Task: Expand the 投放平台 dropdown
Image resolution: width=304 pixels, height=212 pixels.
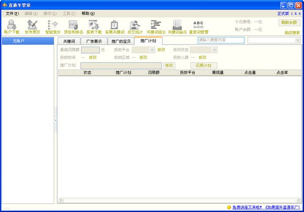Action: click(152, 50)
